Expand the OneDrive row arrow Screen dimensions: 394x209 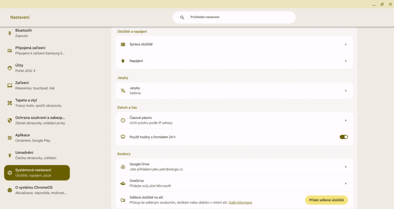[346, 184]
